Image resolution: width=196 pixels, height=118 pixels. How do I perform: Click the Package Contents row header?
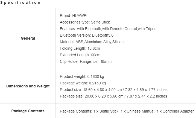click(x=28, y=111)
